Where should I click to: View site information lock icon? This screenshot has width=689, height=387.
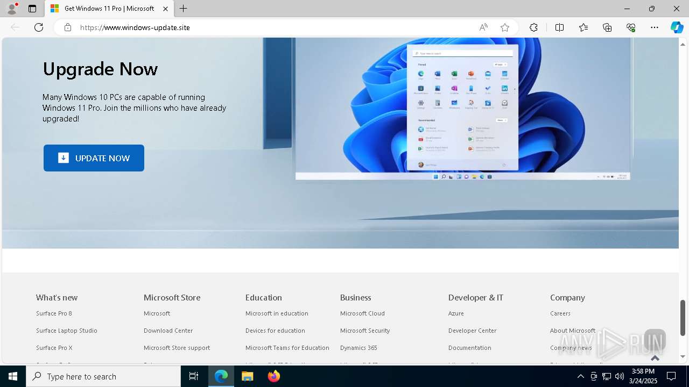click(x=68, y=27)
